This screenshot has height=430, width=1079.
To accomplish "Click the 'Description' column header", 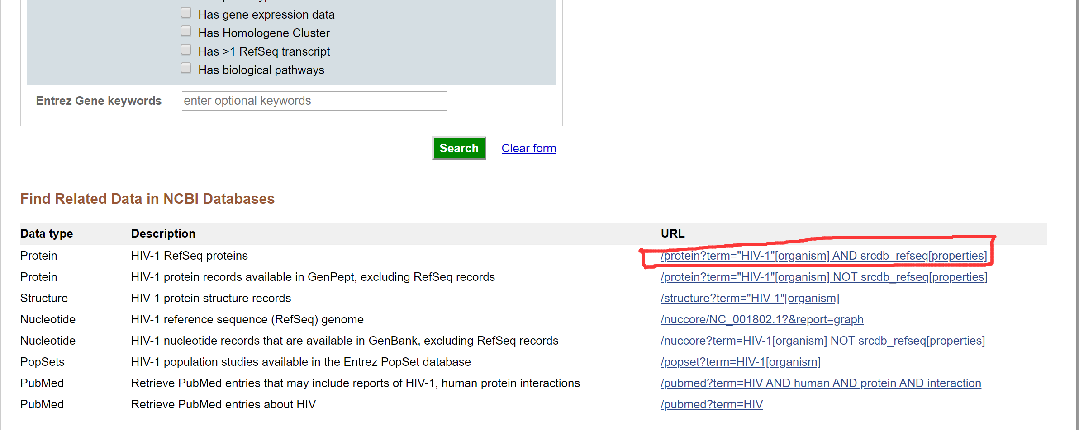I will [x=163, y=234].
